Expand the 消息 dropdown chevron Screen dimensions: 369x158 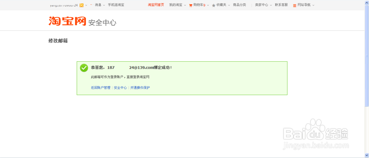pyautogui.click(x=104, y=5)
